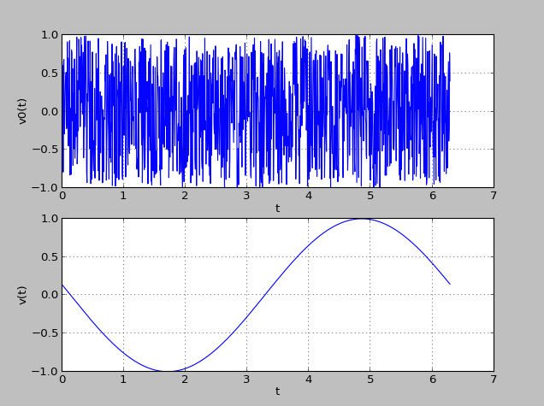Image resolution: width=544 pixels, height=406 pixels.
Task: Select x-tick 6 under the v(t) plot
Action: tap(432, 380)
